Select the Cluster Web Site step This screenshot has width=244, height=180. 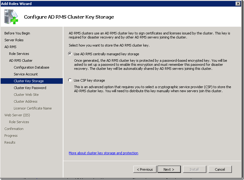coord(26,95)
